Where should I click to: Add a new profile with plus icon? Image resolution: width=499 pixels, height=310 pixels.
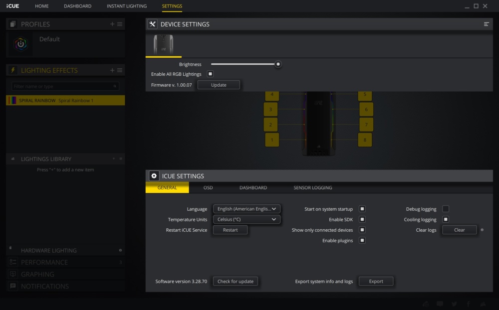tap(112, 24)
